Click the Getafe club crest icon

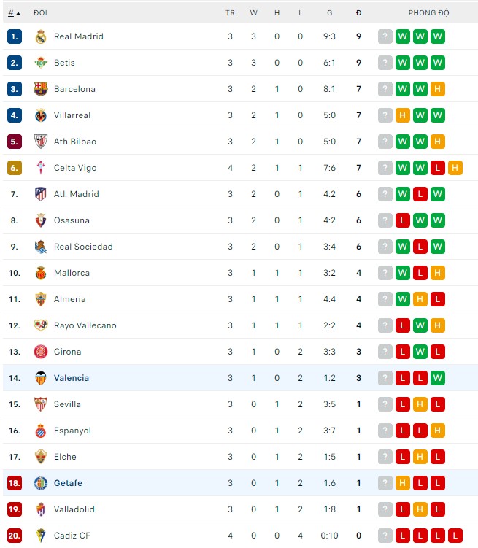41,483
